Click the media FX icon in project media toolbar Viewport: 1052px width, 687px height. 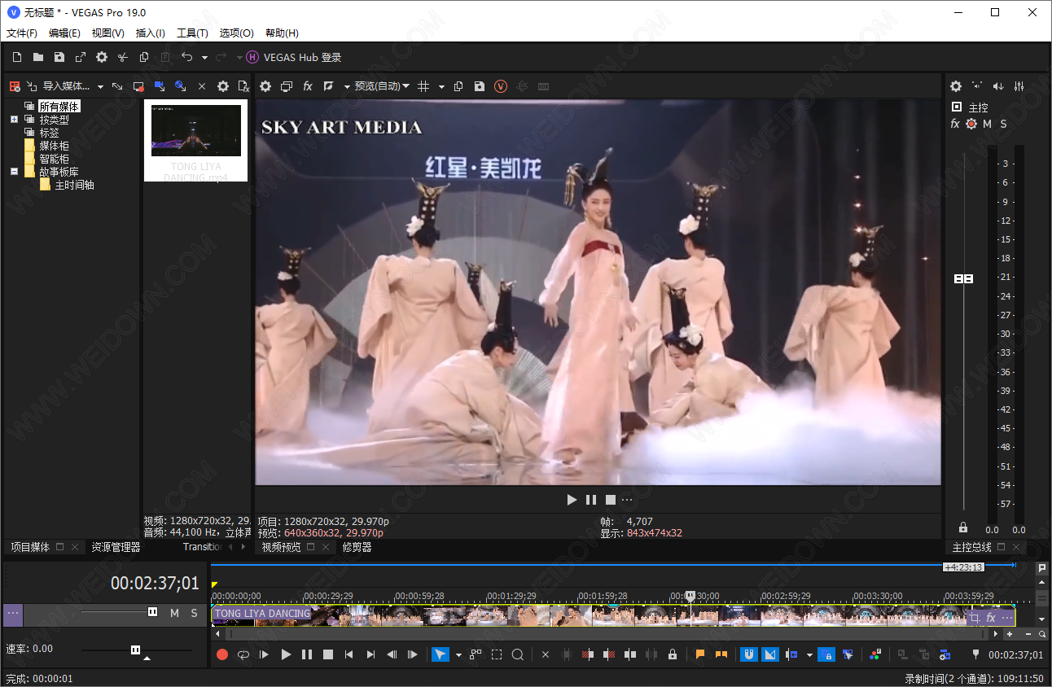click(x=243, y=86)
